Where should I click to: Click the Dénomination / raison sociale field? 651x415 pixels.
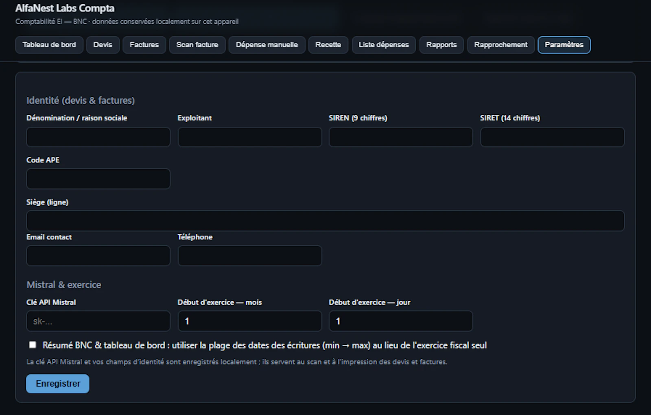pos(98,137)
